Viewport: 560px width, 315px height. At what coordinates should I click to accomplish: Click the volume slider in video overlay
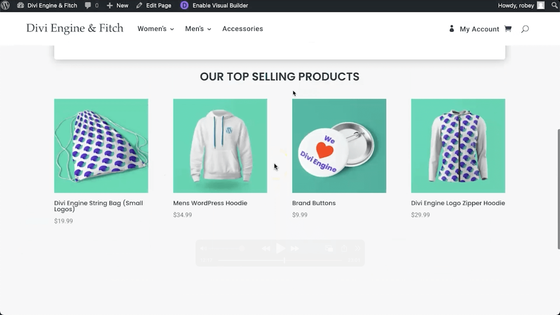[x=226, y=249]
